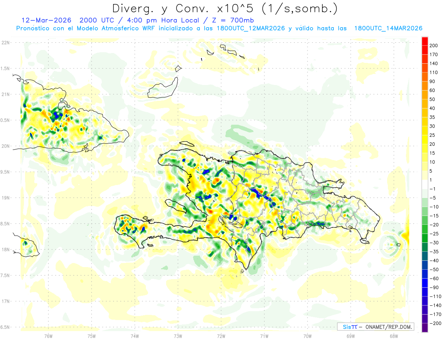Pick the dark purple swatch at the colorbar bottom
The height and width of the screenshot is (341, 442).
[425, 328]
